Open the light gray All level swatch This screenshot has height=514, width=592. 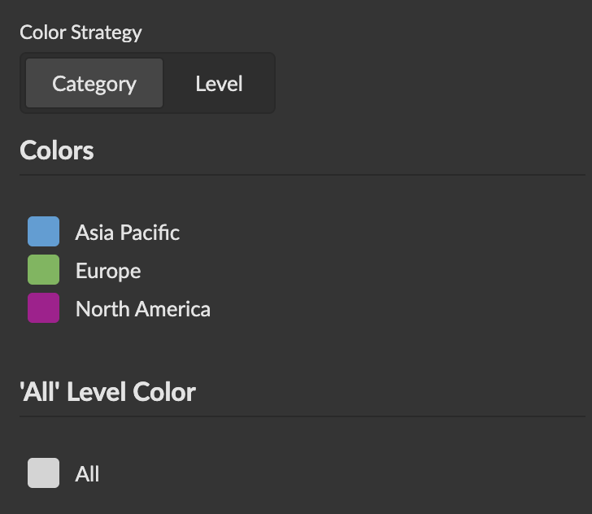[43, 473]
